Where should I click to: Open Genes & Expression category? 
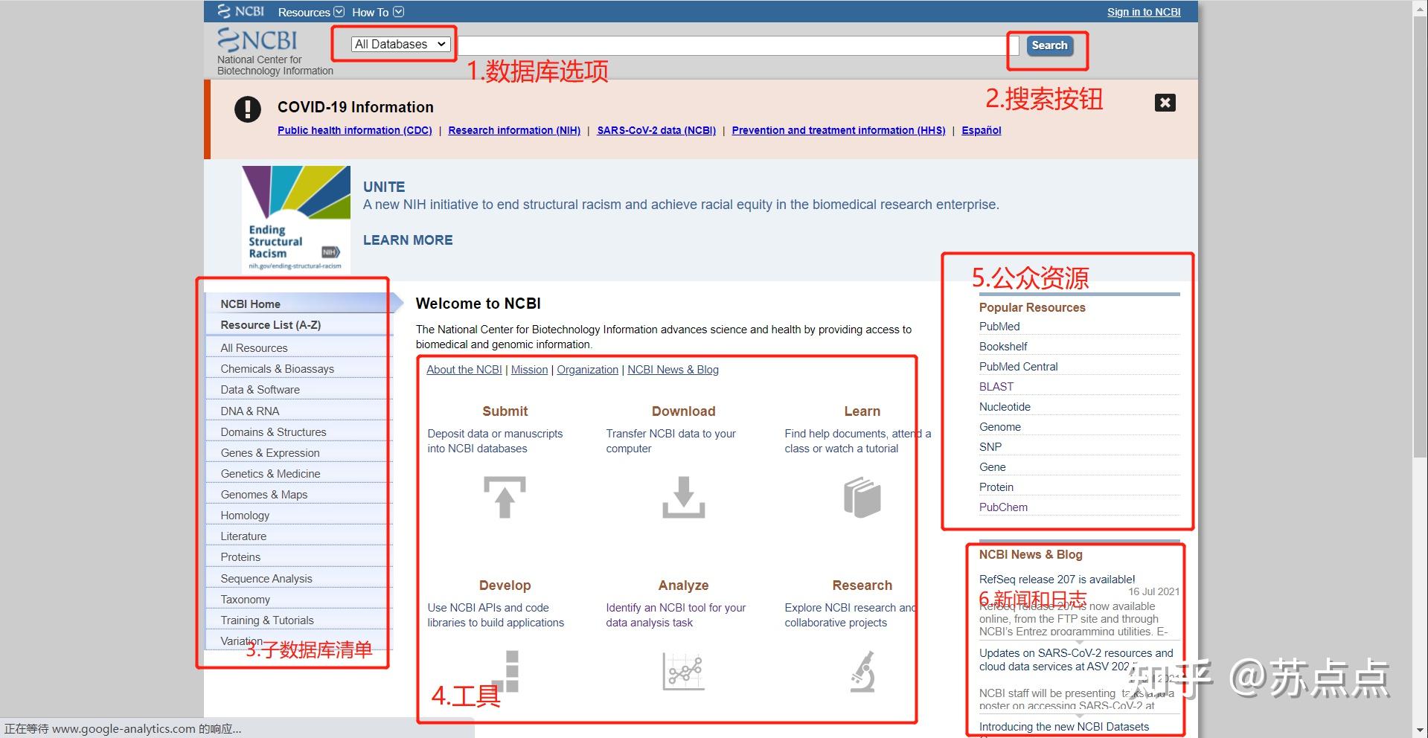[x=298, y=452]
